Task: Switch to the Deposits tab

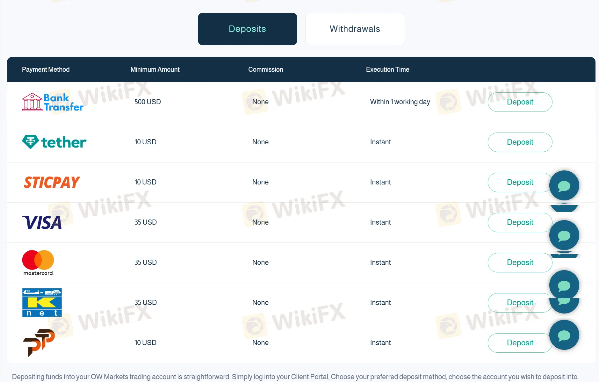Action: pyautogui.click(x=247, y=29)
